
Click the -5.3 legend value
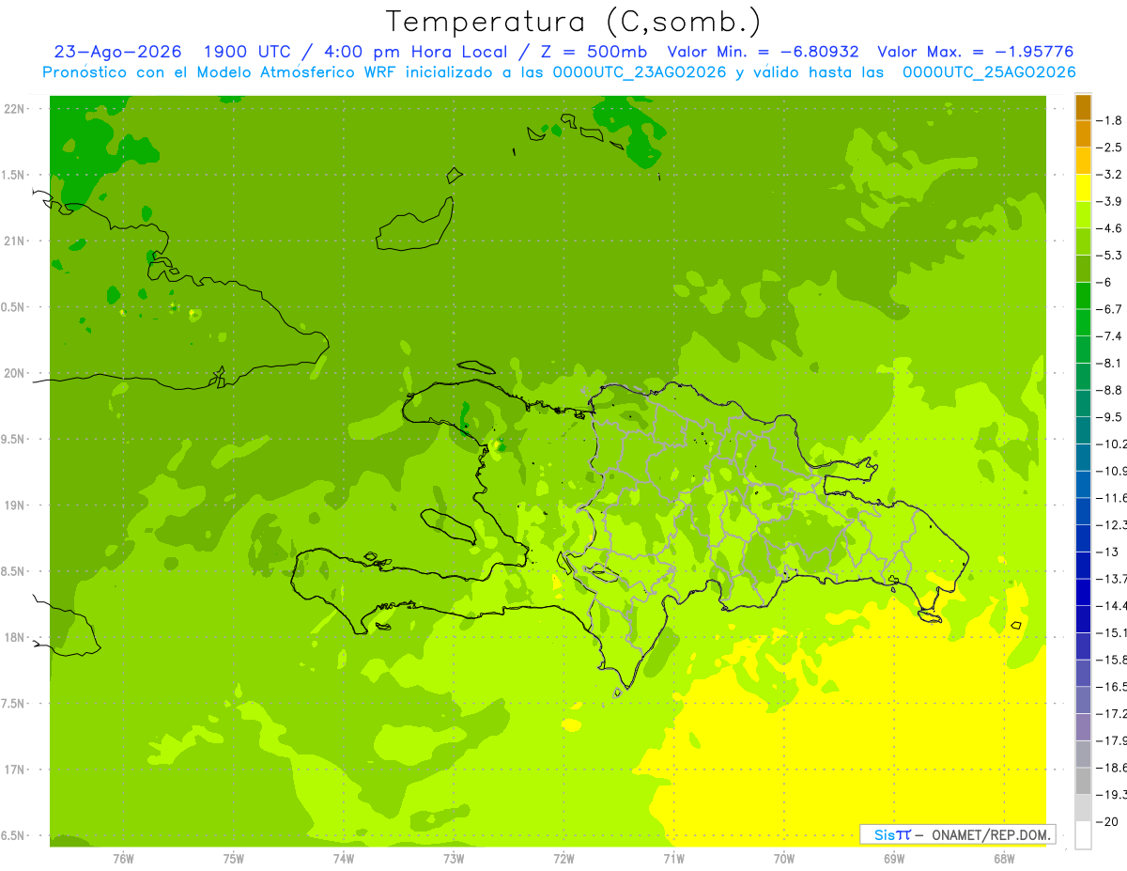1110,256
